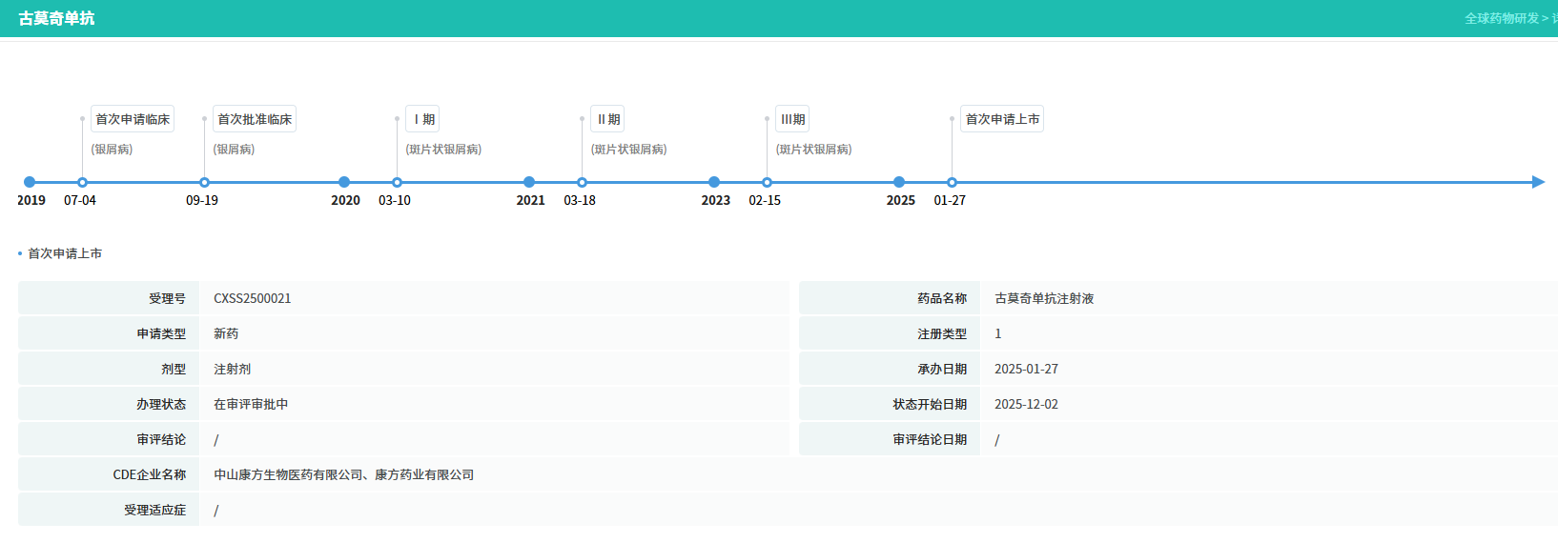Image resolution: width=1558 pixels, height=543 pixels.
Task: Click the III期 phase label
Action: (x=792, y=119)
